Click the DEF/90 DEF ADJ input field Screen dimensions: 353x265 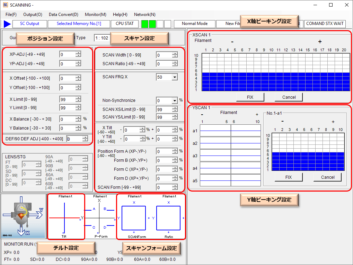74,139
